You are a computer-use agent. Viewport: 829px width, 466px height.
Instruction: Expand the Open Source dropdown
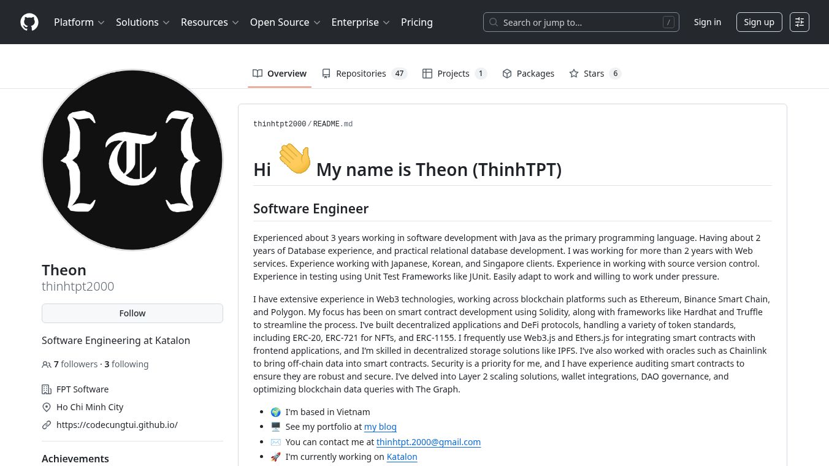[285, 22]
